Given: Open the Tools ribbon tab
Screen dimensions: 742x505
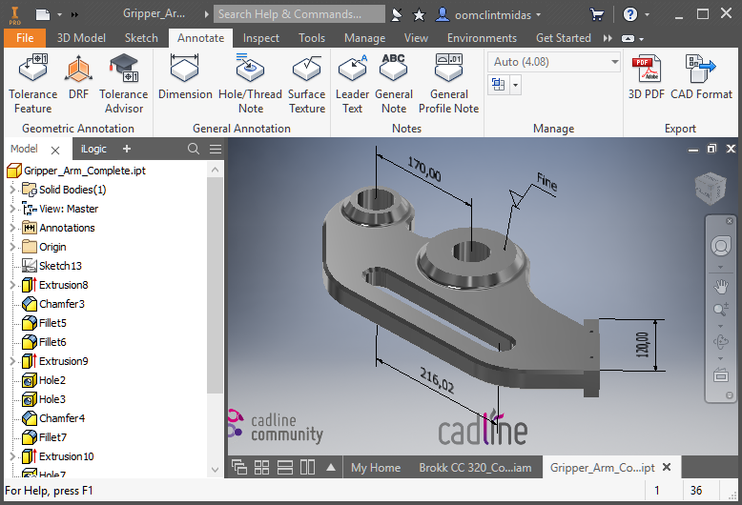Looking at the screenshot, I should (311, 38).
